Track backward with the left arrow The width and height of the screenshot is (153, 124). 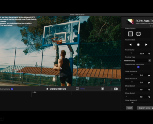(130, 45)
